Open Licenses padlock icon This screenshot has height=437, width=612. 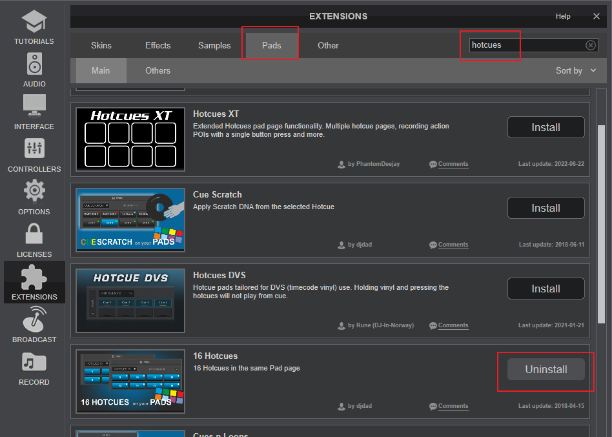click(x=34, y=233)
